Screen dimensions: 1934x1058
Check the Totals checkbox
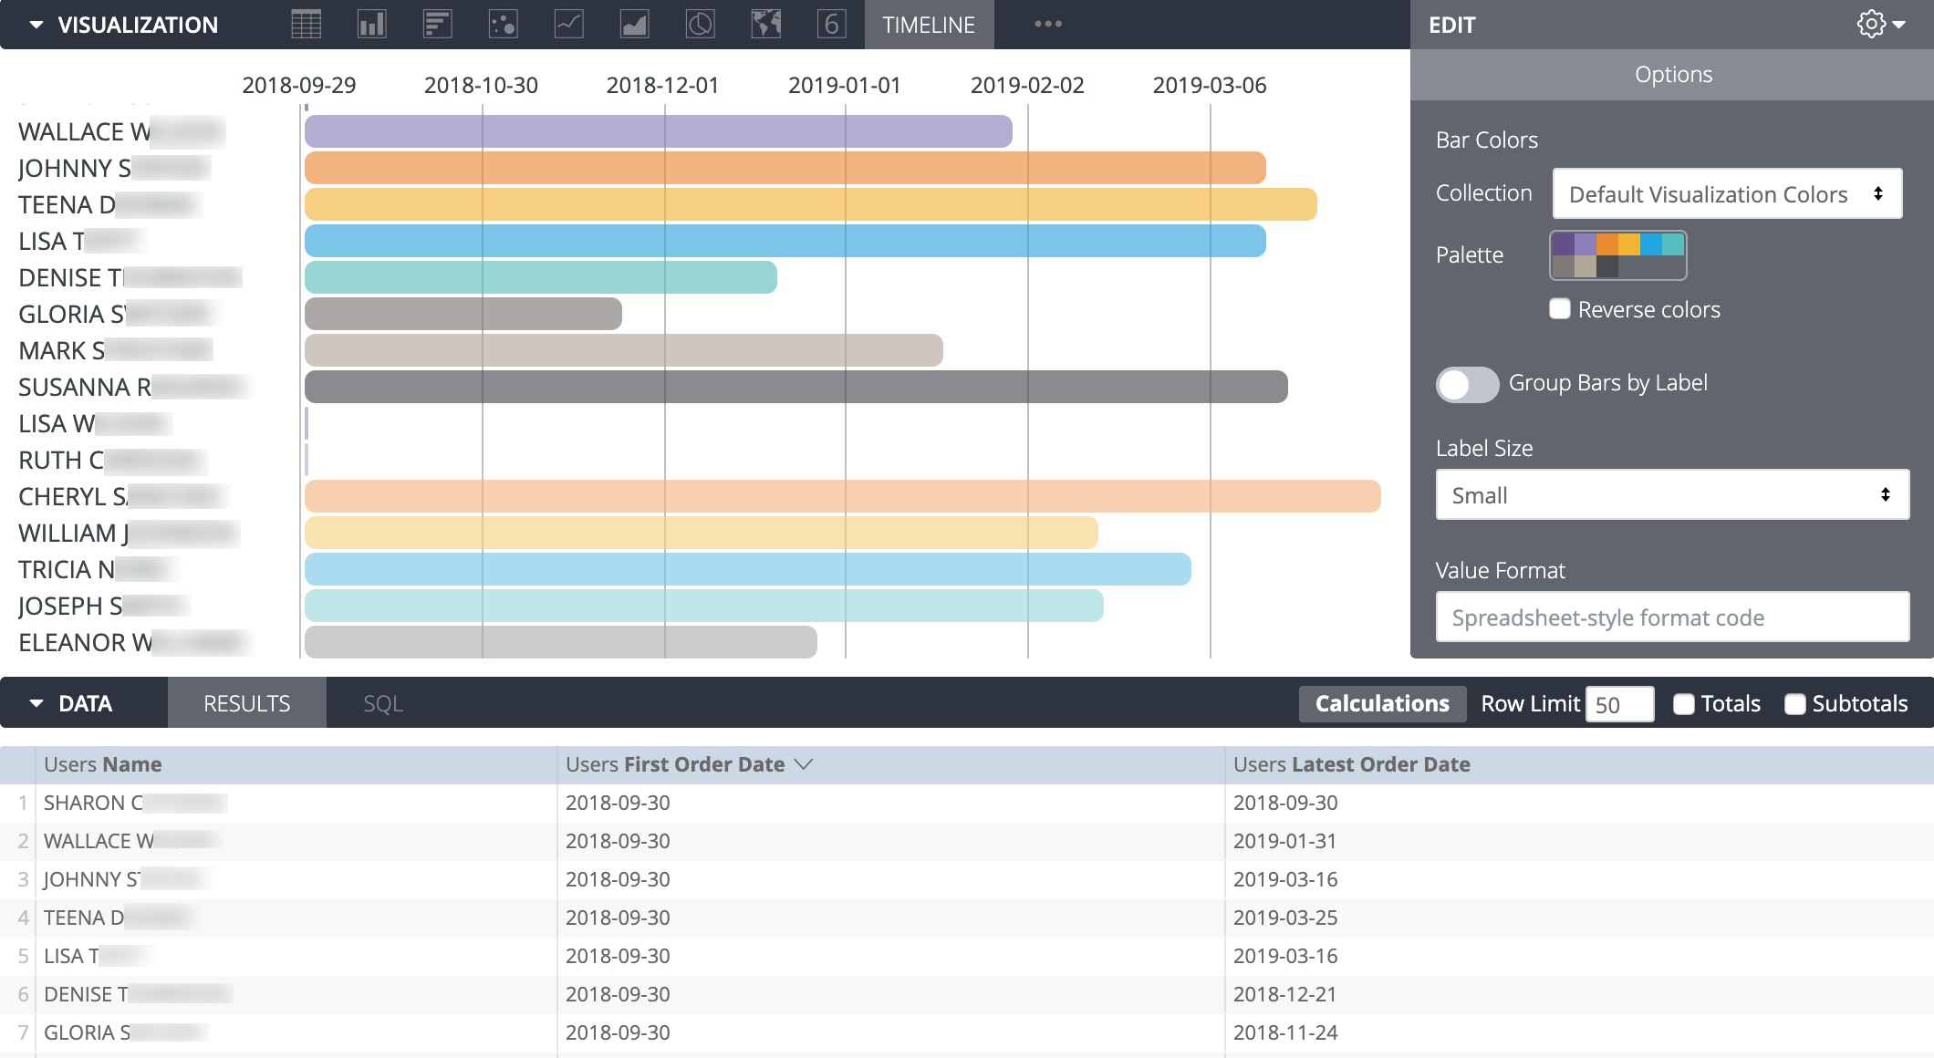pyautogui.click(x=1683, y=703)
